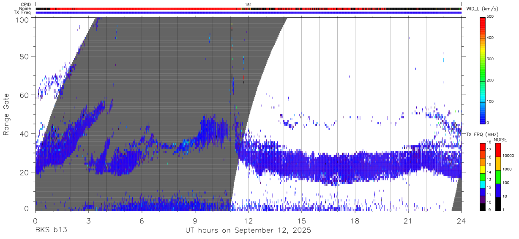Click the 60 tick on Range Gate axis
The width and height of the screenshot is (519, 239).
pyautogui.click(x=25, y=95)
